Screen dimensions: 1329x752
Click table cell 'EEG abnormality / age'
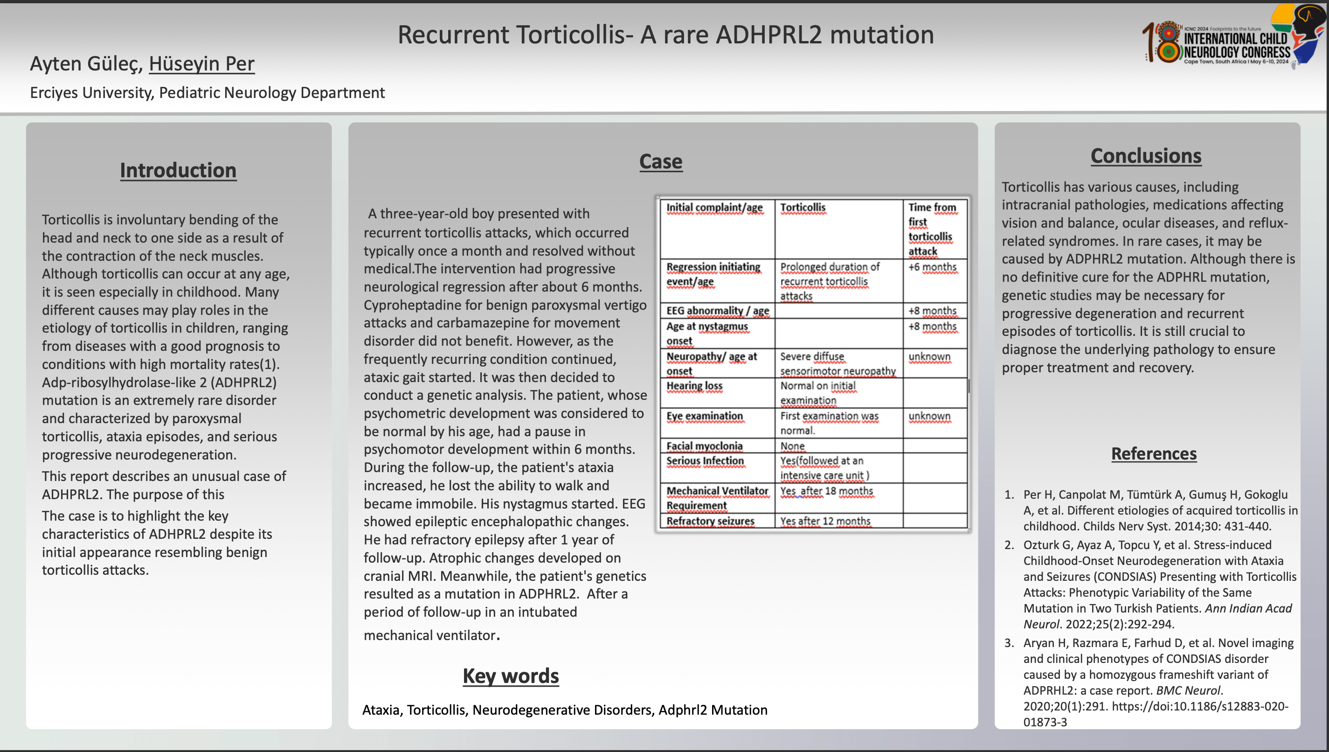(717, 310)
